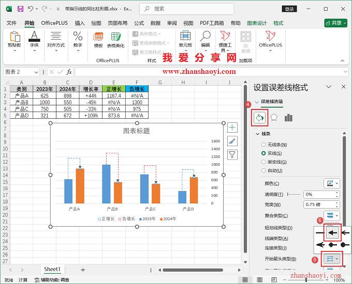352x284 pixels.
Task: Select the No line radio option
Action: (265, 145)
